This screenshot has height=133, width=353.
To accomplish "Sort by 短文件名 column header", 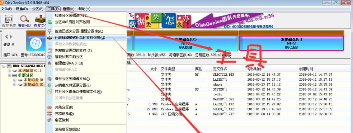I will coord(220,69).
